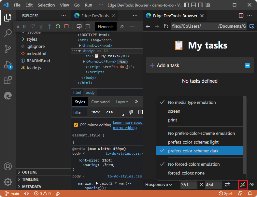This screenshot has width=257, height=197.
Task: Click the viewport width field showing 351
Action: click(189, 185)
